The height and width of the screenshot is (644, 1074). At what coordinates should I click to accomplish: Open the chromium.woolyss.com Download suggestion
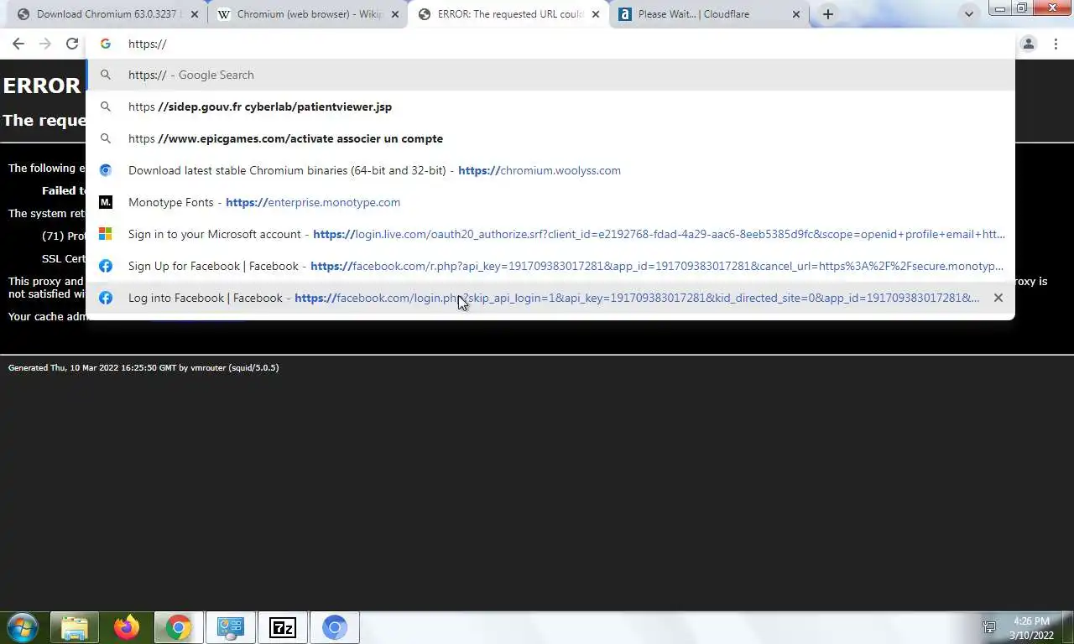(x=550, y=170)
